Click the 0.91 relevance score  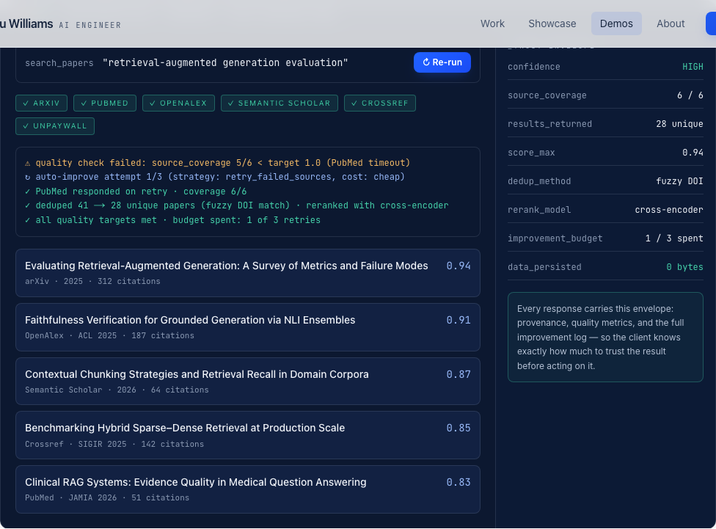[459, 320]
